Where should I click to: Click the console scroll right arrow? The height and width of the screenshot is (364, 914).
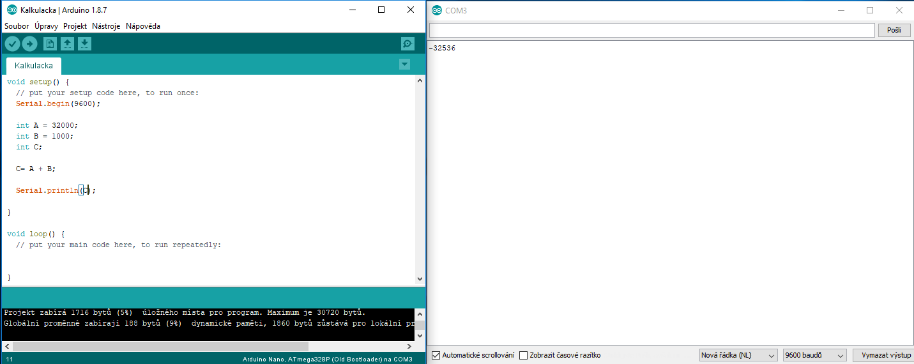coord(409,346)
